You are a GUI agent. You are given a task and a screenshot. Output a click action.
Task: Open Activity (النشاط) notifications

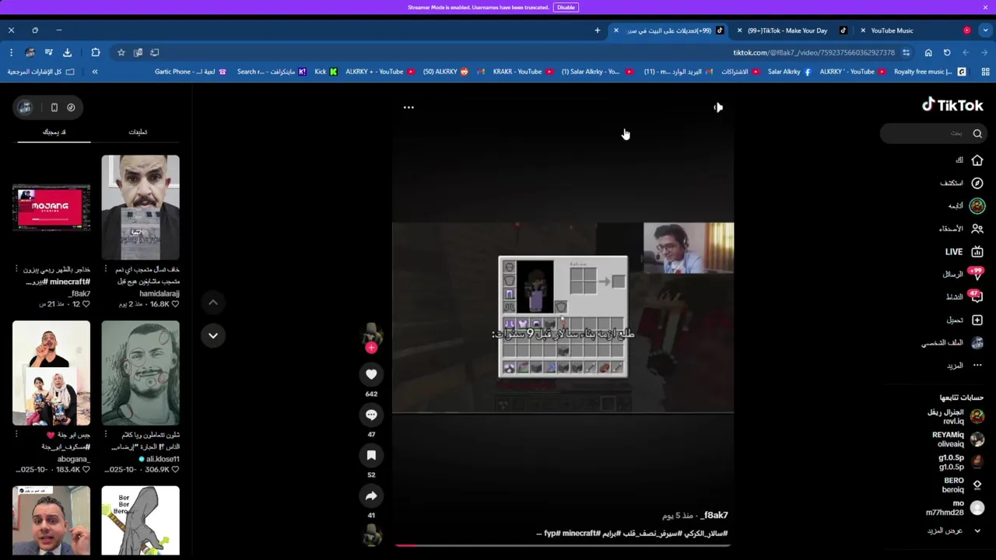(964, 297)
